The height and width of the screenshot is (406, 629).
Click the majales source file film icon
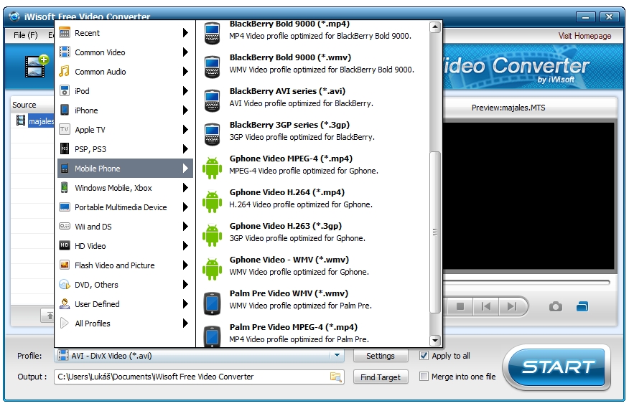21,121
